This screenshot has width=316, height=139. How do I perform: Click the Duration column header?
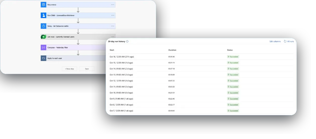click(172, 50)
